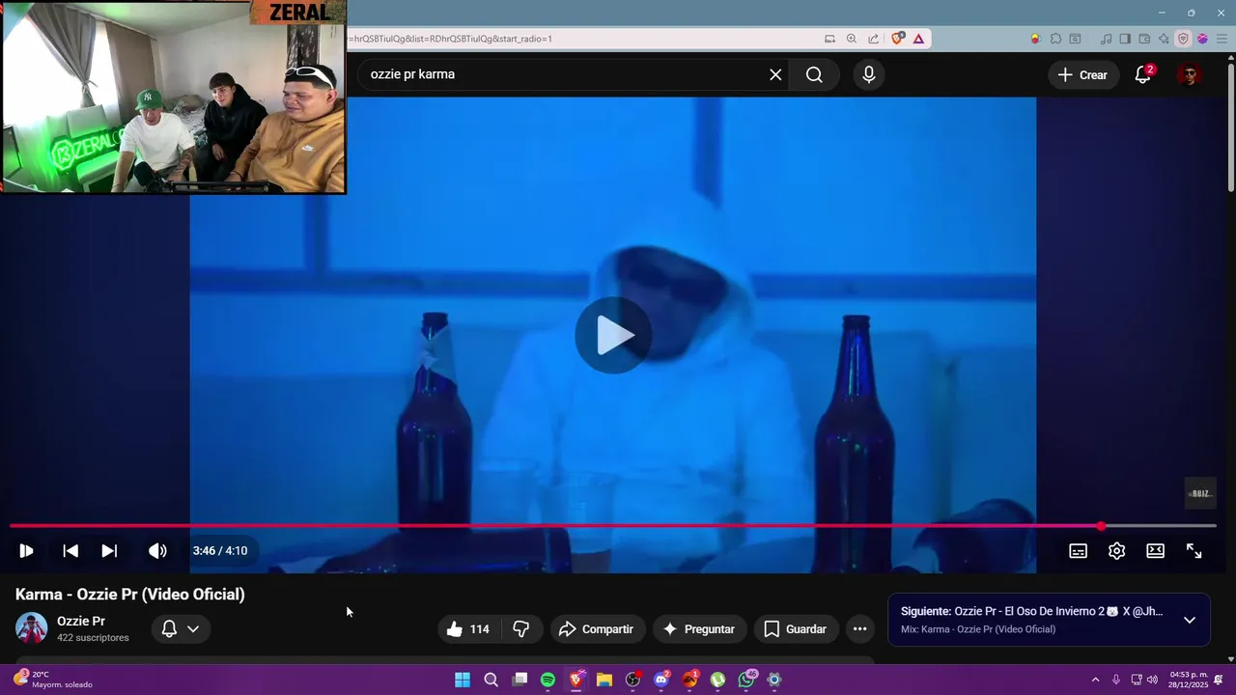Open Discord from the taskbar
1236x695 pixels.
pos(661,680)
